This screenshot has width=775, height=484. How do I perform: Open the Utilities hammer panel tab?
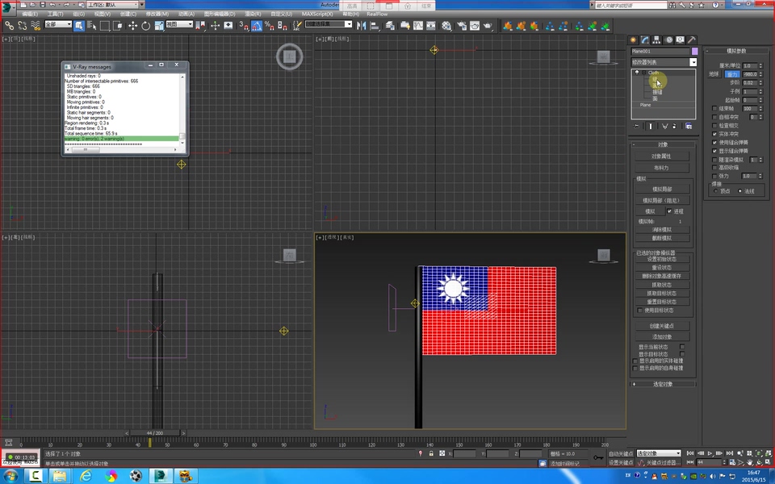tap(692, 40)
